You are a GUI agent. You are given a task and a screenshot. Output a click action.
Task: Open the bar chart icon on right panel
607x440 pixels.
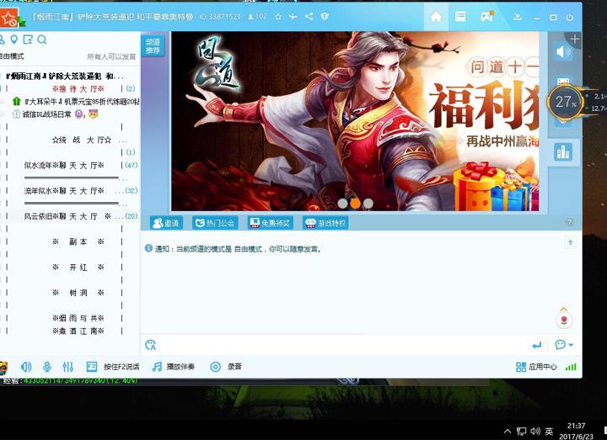click(563, 151)
